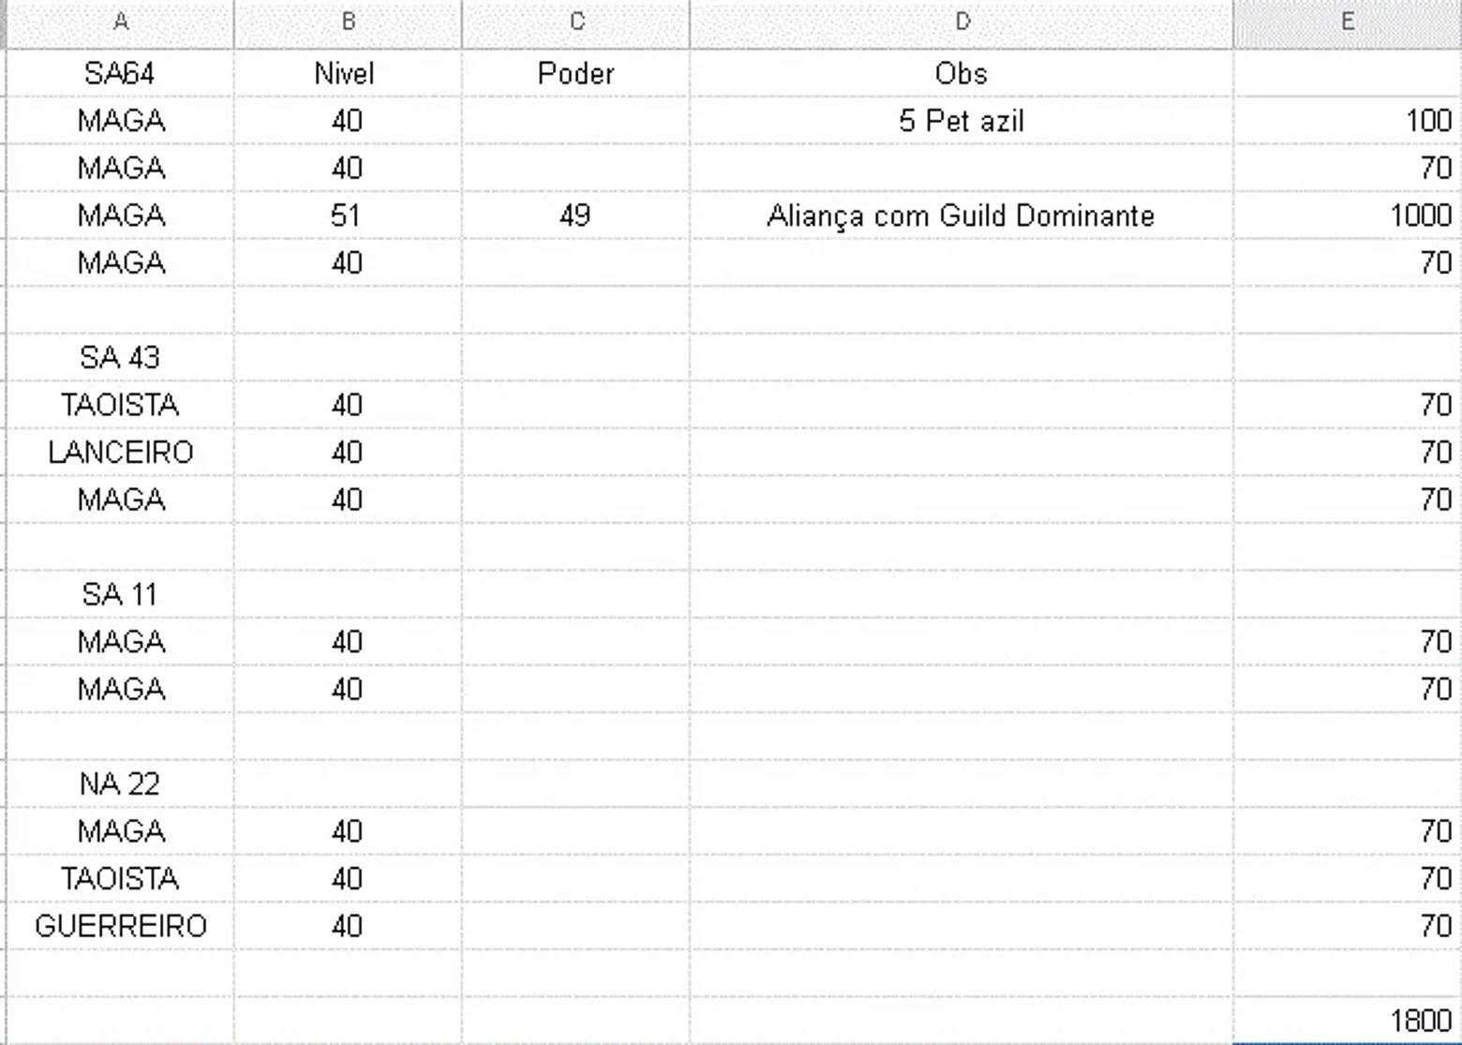Click the cell with value 49

pyautogui.click(x=575, y=216)
